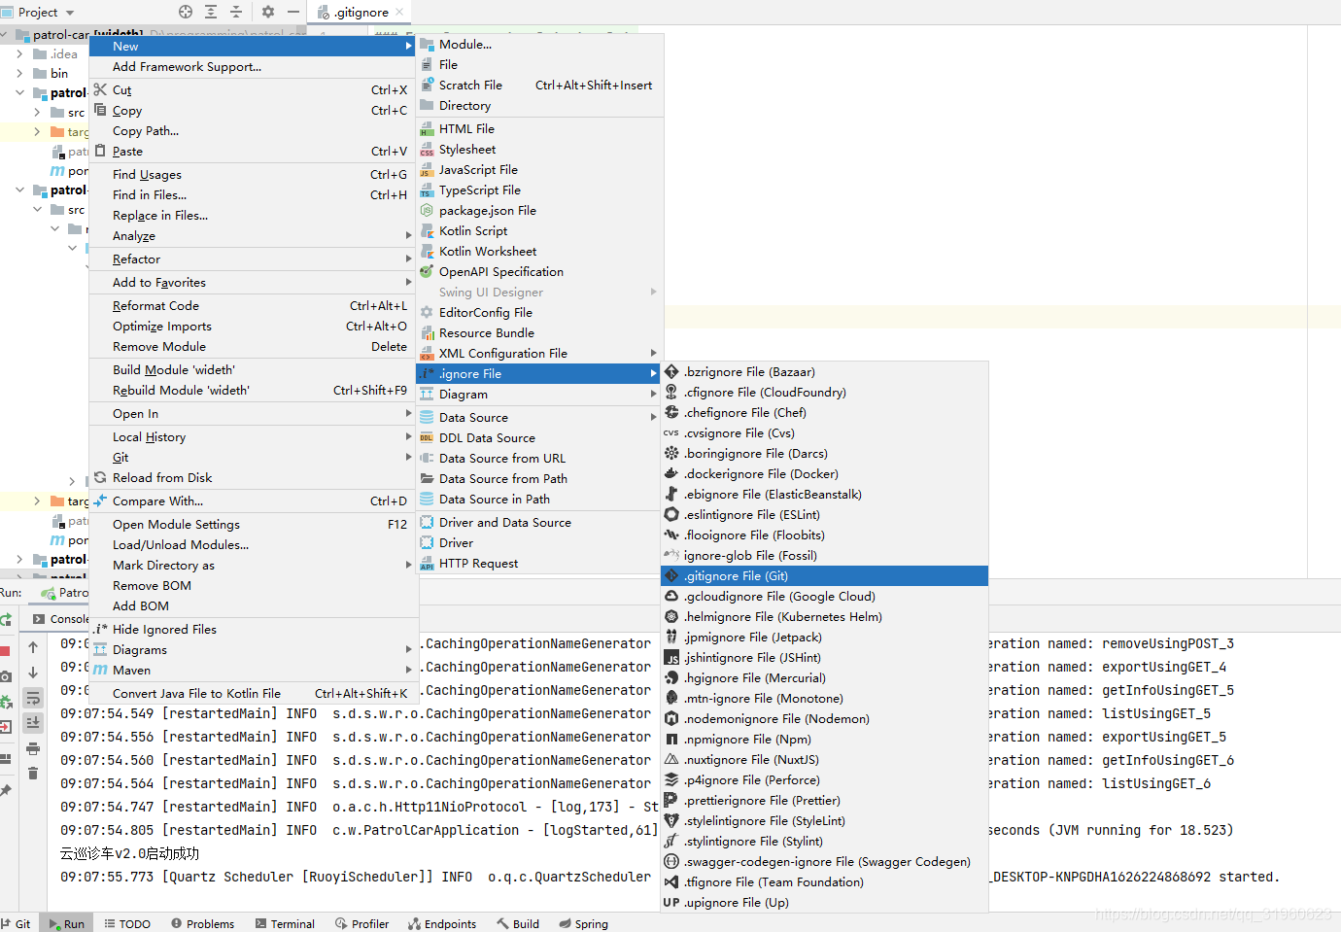Screen dimensions: 1341x932
Task: Click the Expand All icon in Project toolbar
Action: click(211, 12)
